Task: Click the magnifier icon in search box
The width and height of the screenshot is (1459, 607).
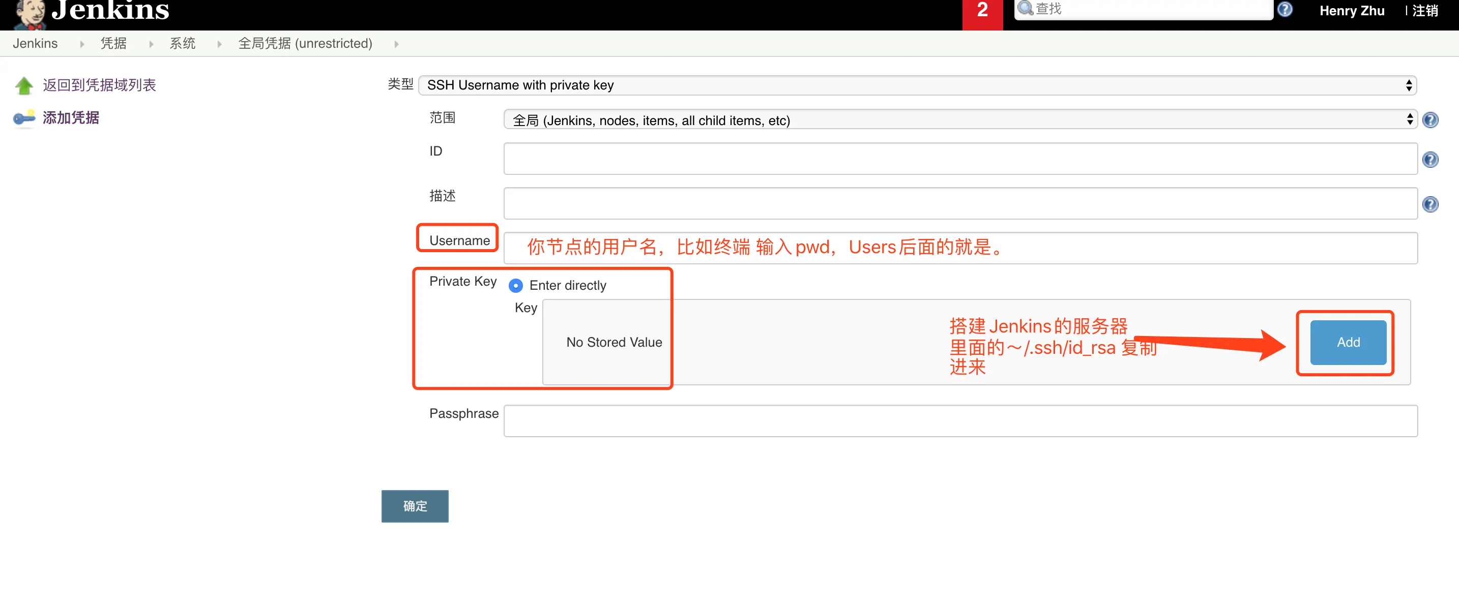Action: pyautogui.click(x=1025, y=9)
